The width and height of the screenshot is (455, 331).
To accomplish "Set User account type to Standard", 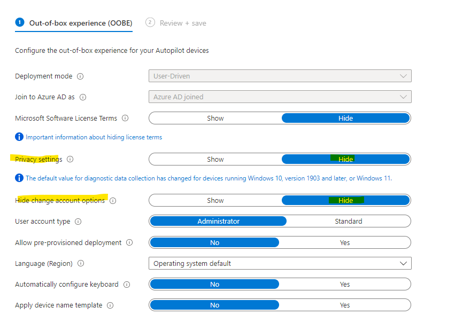I will coord(348,221).
